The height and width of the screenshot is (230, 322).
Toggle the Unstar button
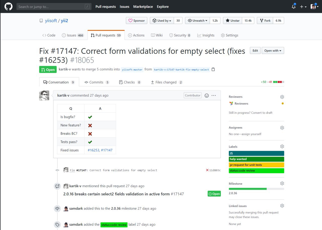coord(233,21)
